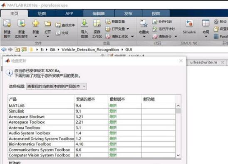Screen dimensions: 228x164
Task: Click 新建变量 new variable
Action: (x=115, y=22)
